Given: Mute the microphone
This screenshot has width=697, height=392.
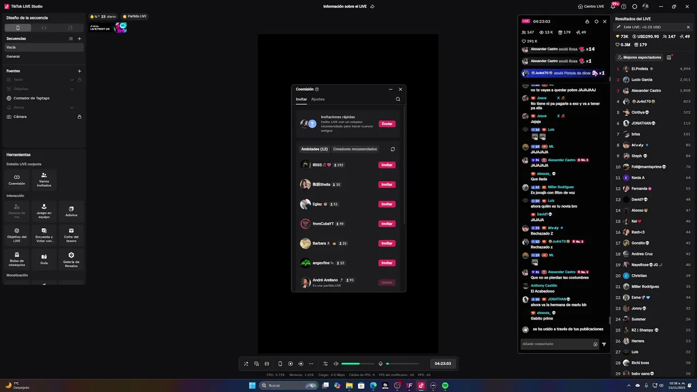Looking at the screenshot, I should pyautogui.click(x=381, y=364).
